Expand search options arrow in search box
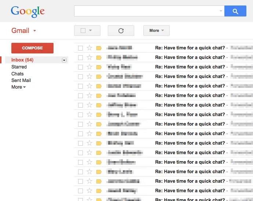The height and width of the screenshot is (201, 253). point(221,11)
